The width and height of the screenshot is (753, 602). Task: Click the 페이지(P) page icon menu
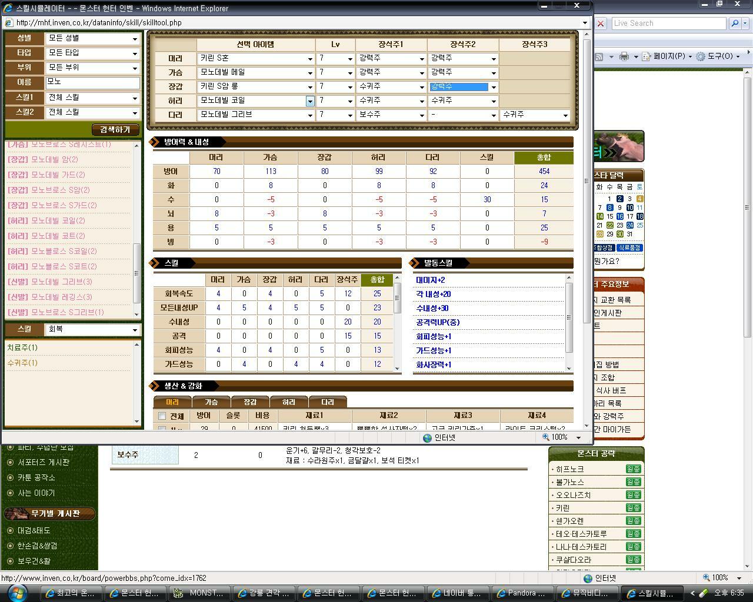(646, 56)
